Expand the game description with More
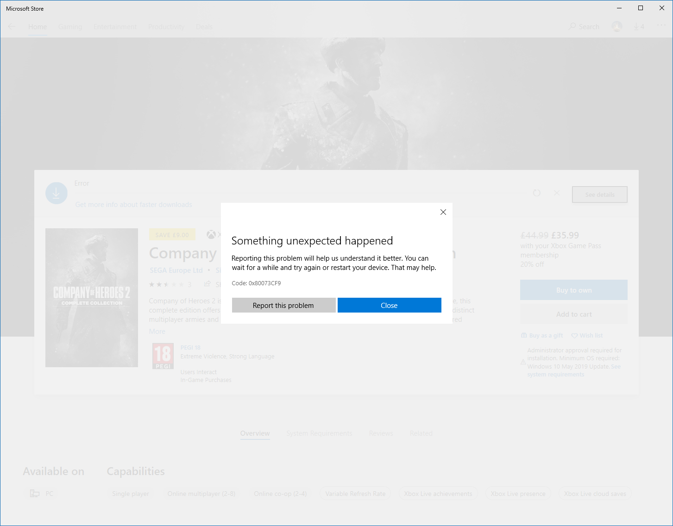This screenshot has width=673, height=526. pyautogui.click(x=157, y=331)
